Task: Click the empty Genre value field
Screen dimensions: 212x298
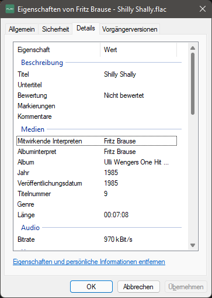Action: point(140,204)
